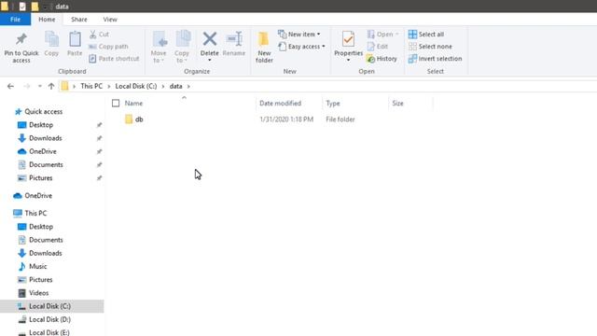Image resolution: width=597 pixels, height=336 pixels.
Task: Open Quick access star in sidebar
Action: (18, 112)
